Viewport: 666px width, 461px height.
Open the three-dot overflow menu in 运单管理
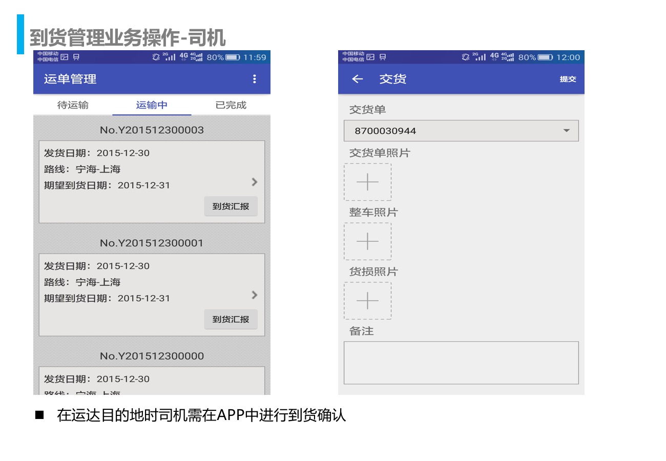click(254, 79)
